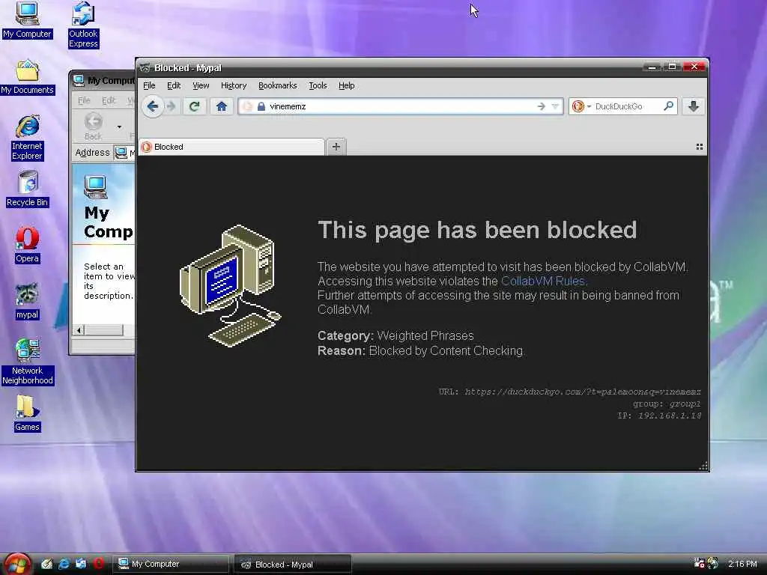The image size is (767, 575).
Task: Click the search magnifier icon
Action: (x=668, y=106)
